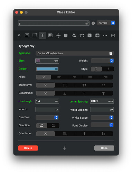Change the Size unit rem
This screenshot has height=173, width=132.
pyautogui.click(x=56, y=61)
